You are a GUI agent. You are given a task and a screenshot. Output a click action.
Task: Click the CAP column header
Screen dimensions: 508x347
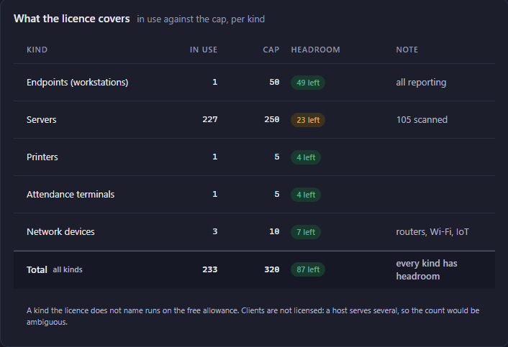point(271,50)
